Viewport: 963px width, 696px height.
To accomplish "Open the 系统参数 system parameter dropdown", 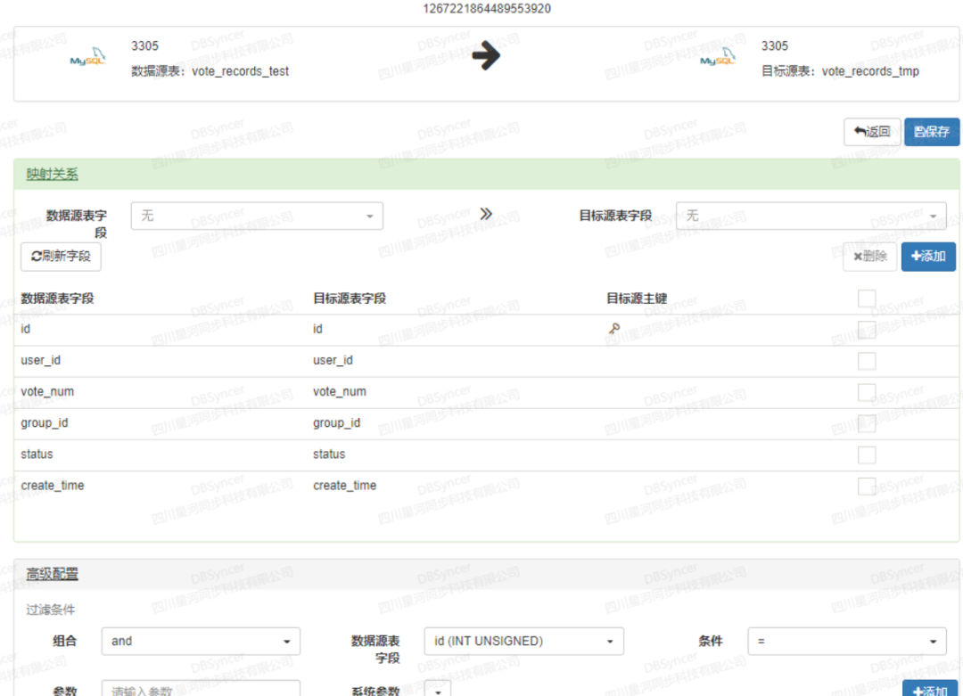I will tap(438, 689).
